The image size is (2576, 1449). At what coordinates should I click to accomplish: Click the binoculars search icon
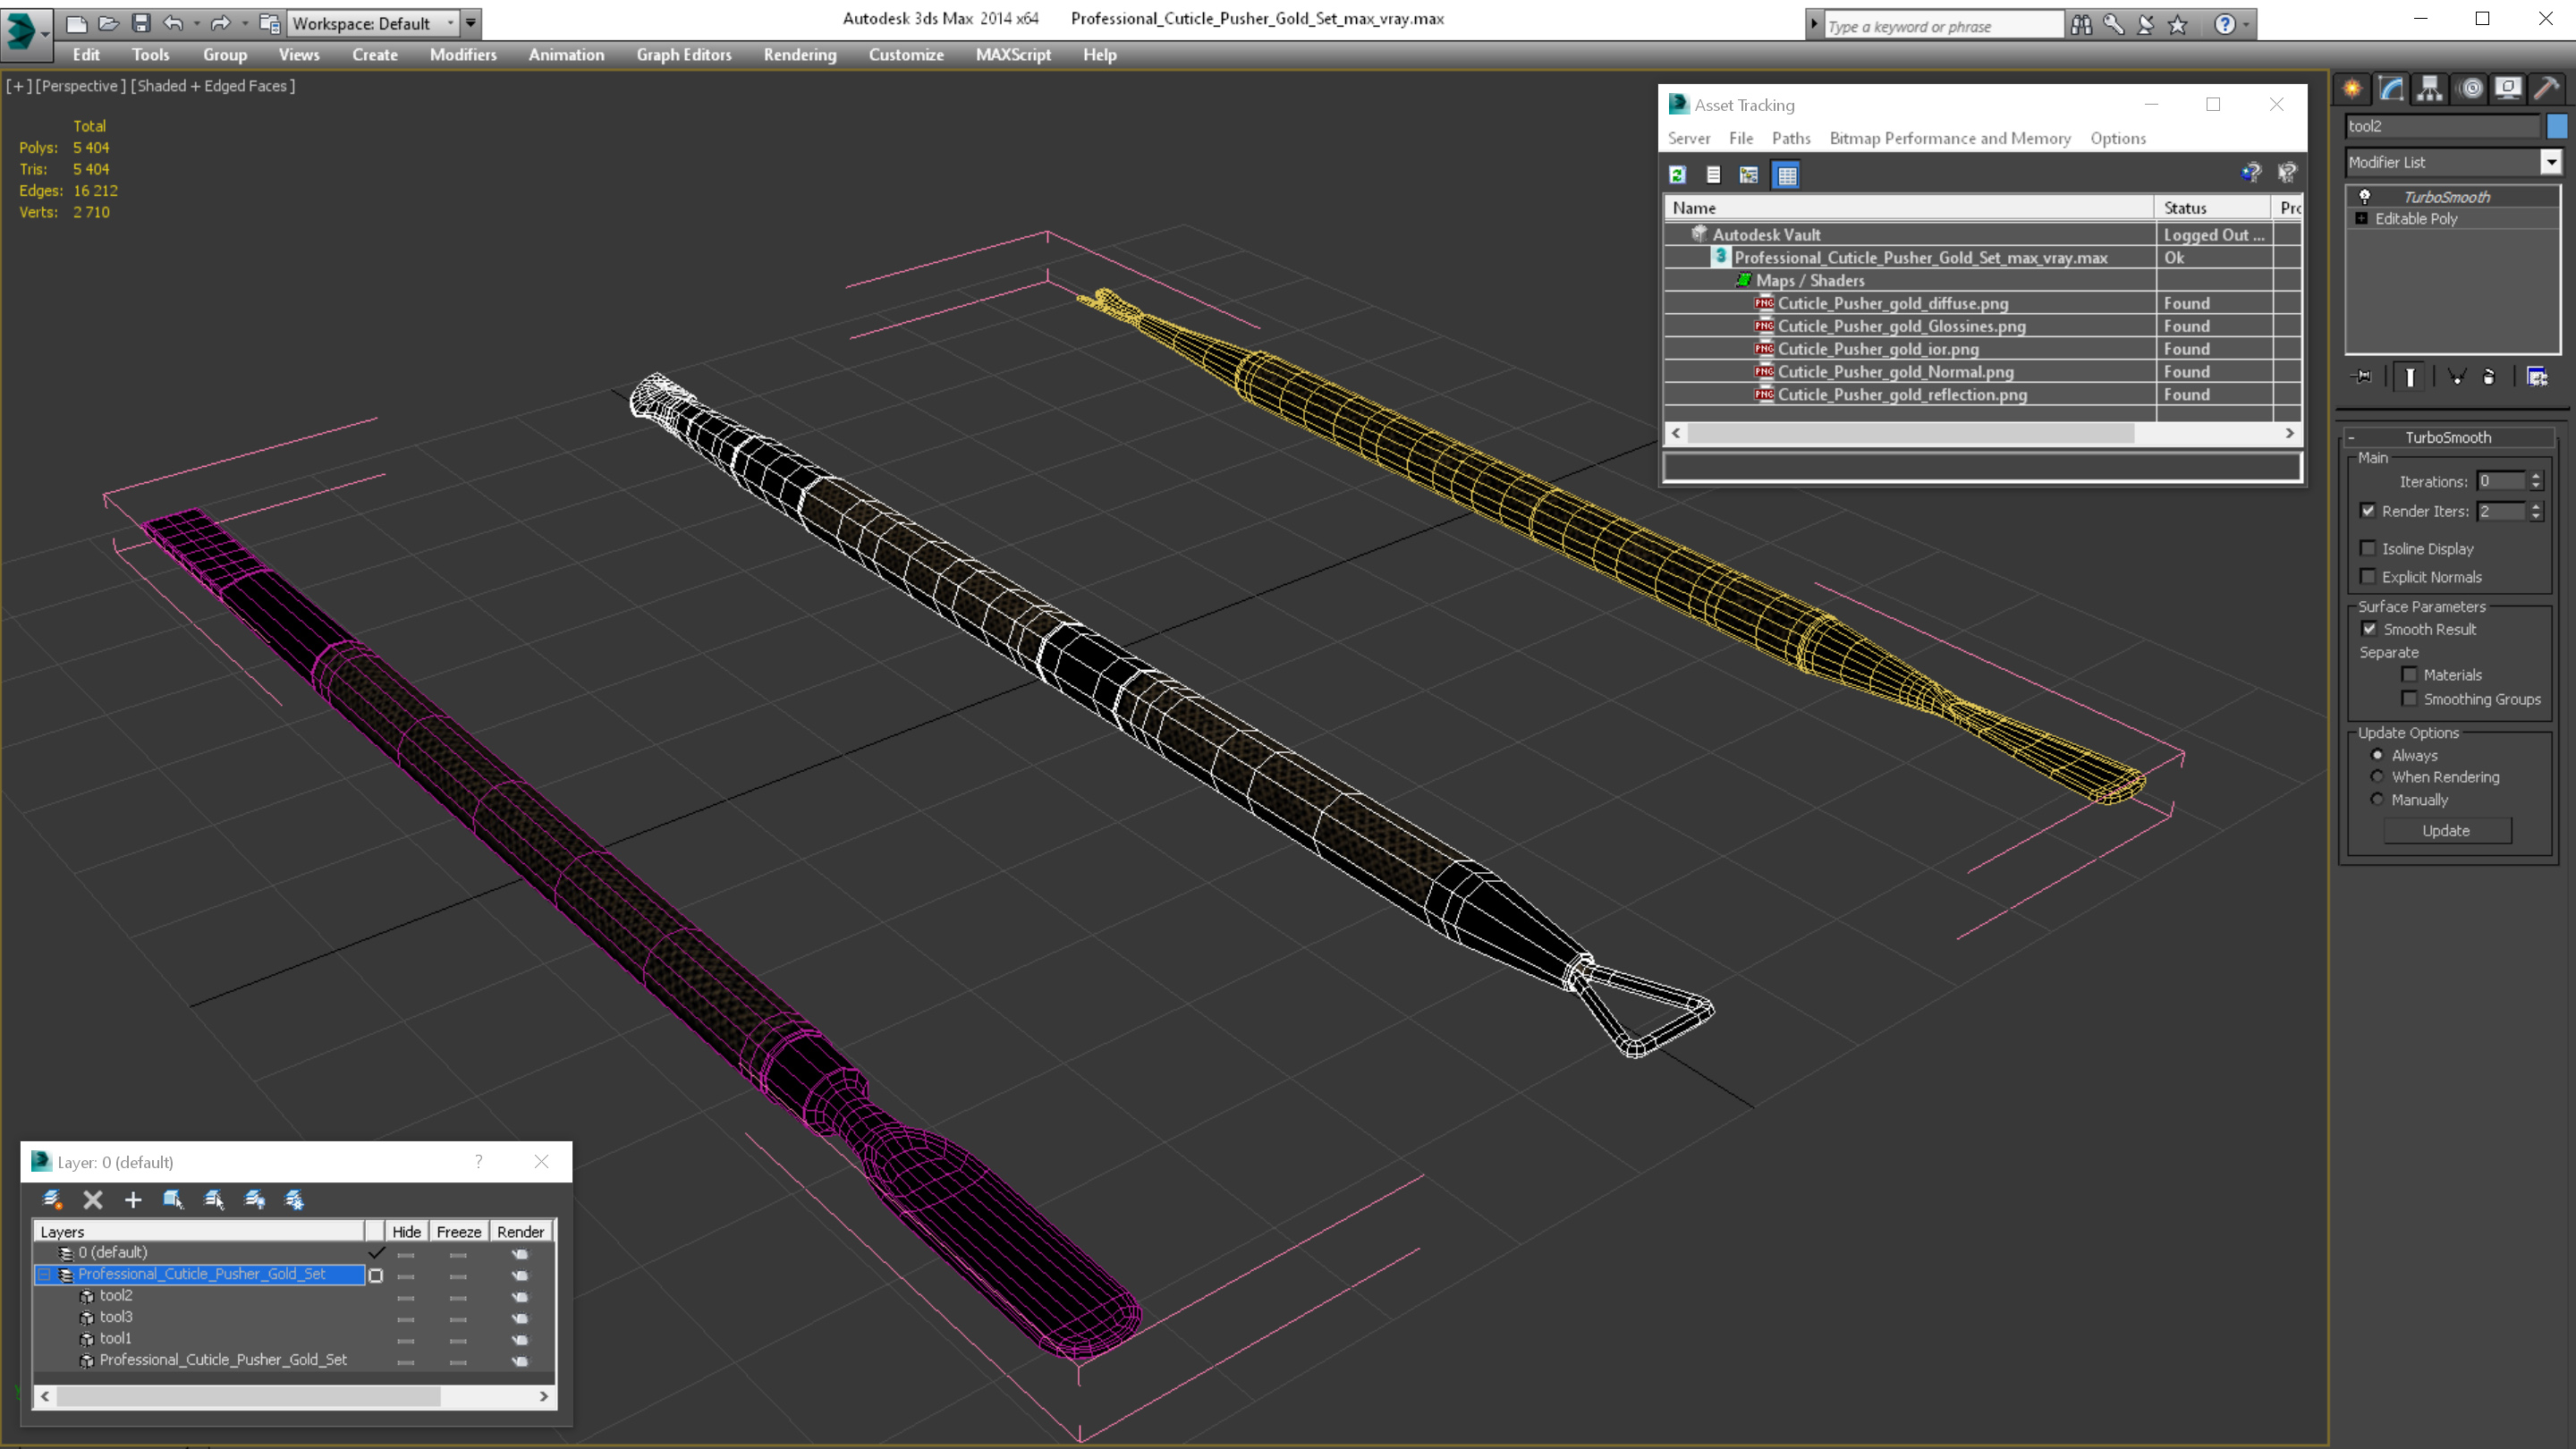tap(2081, 24)
